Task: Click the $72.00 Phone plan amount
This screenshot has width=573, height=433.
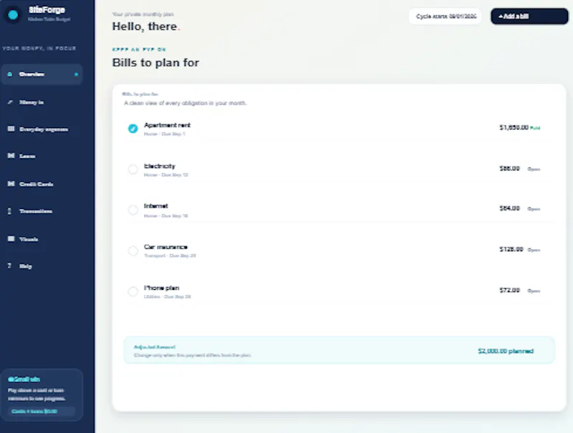Action: (x=510, y=291)
